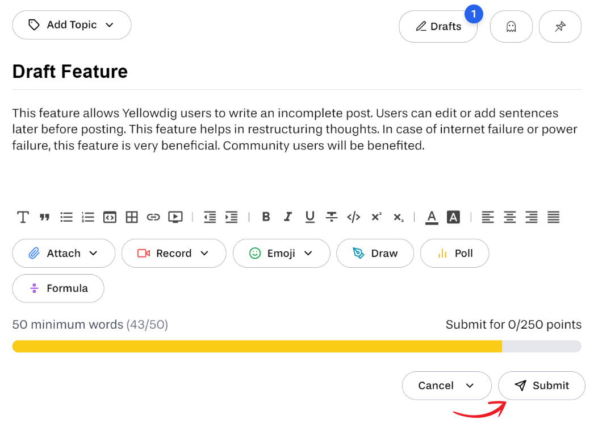This screenshot has height=423, width=594.
Task: Insert a hyperlink
Action: point(153,217)
